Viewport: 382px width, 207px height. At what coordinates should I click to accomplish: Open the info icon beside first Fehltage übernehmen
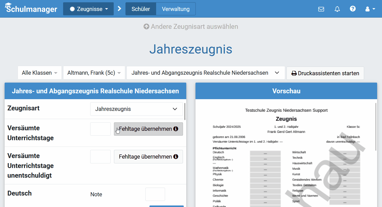pos(176,129)
